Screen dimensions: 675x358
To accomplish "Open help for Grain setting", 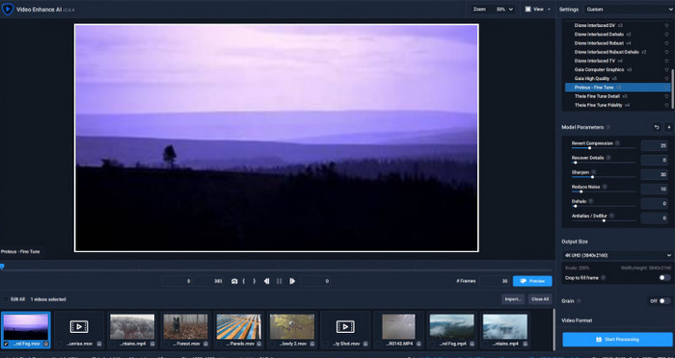I will pyautogui.click(x=579, y=301).
